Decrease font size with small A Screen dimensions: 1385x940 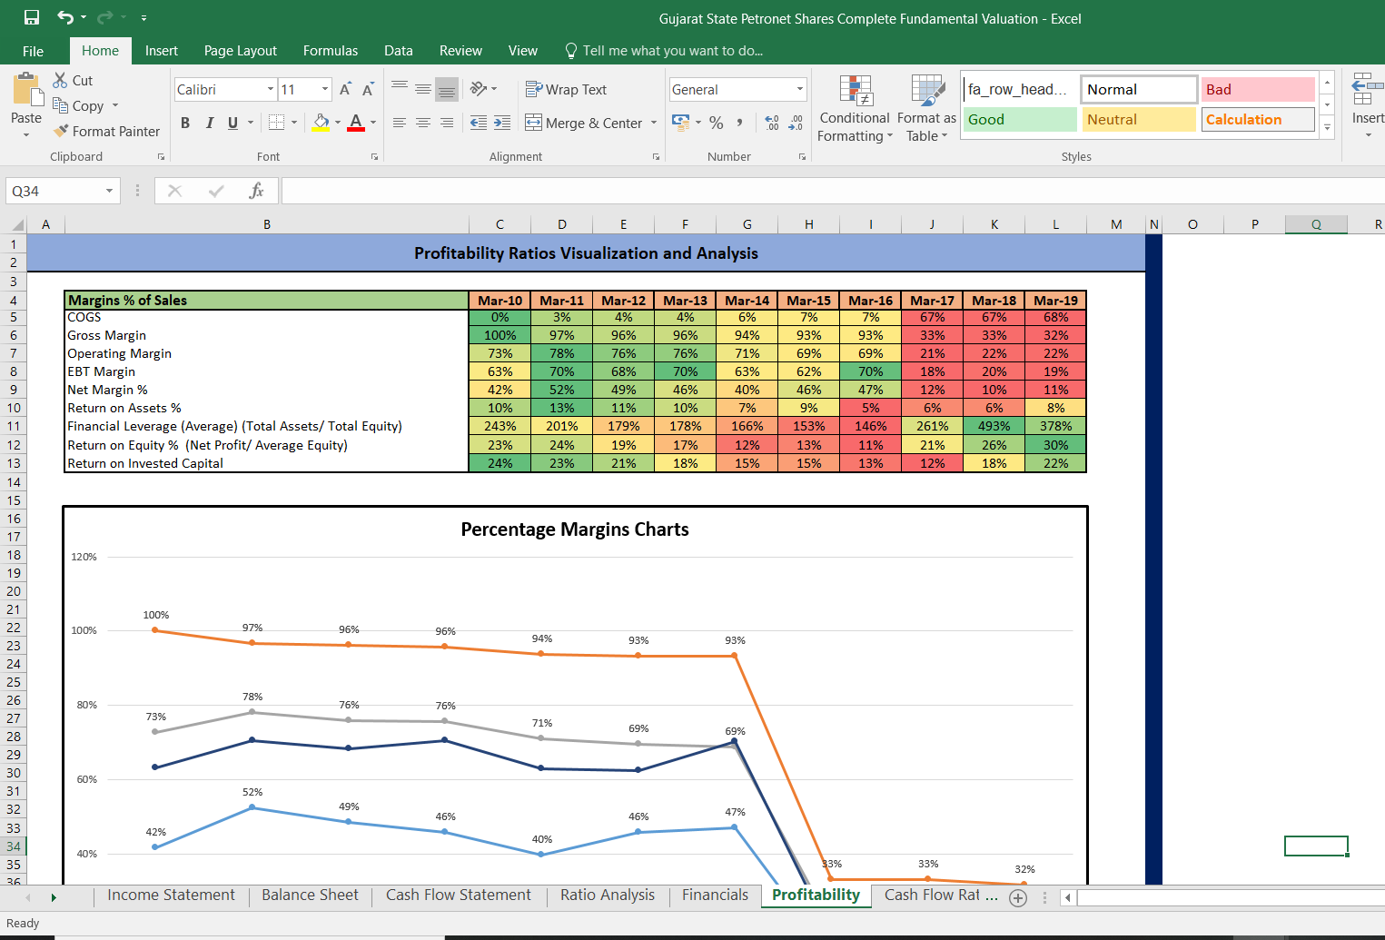[x=368, y=89]
